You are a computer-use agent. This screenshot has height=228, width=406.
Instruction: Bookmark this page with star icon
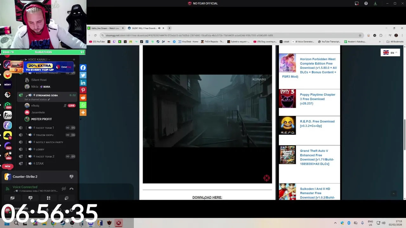(x=360, y=35)
